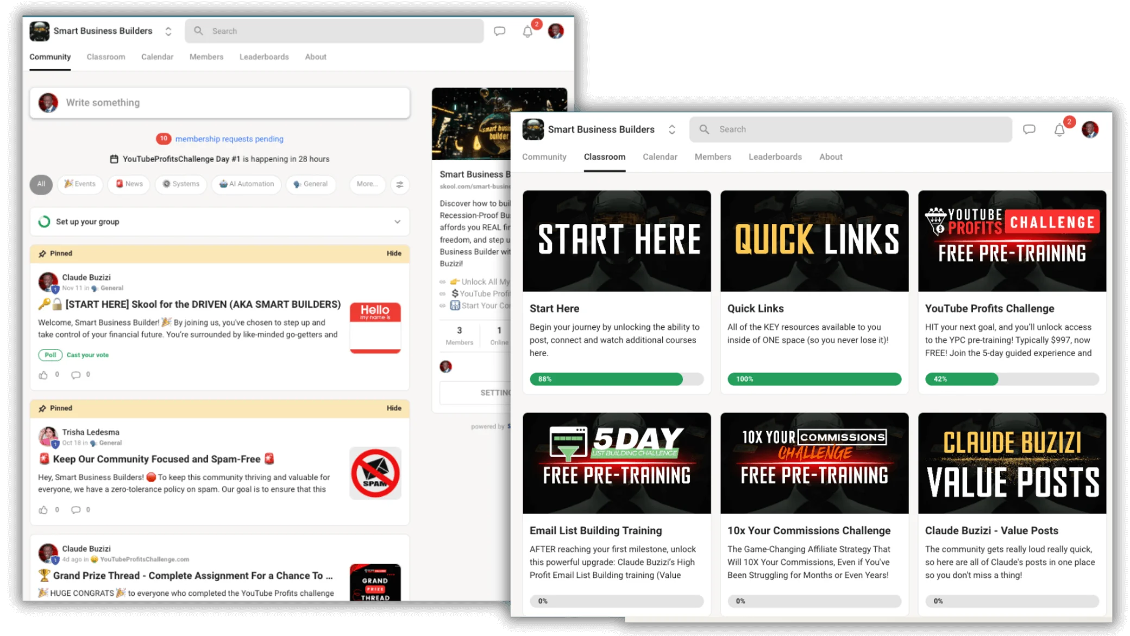The image size is (1130, 636).
Task: Click user avatar in Write something box
Action: tap(48, 103)
